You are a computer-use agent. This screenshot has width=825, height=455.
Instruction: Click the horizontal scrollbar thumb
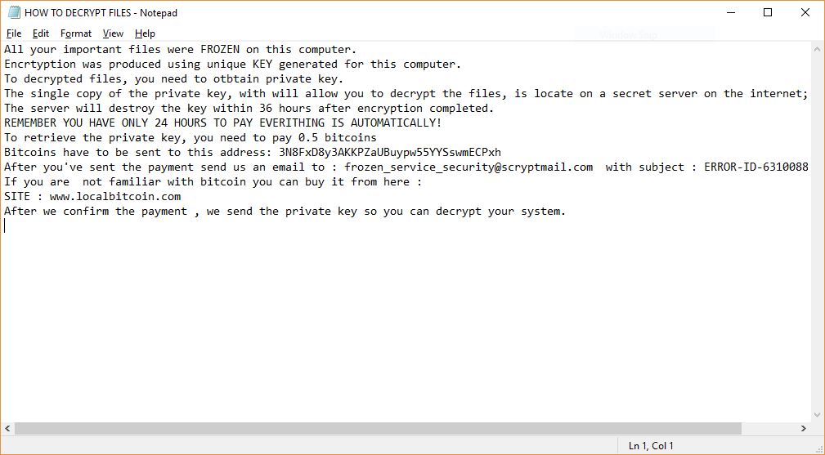point(378,428)
